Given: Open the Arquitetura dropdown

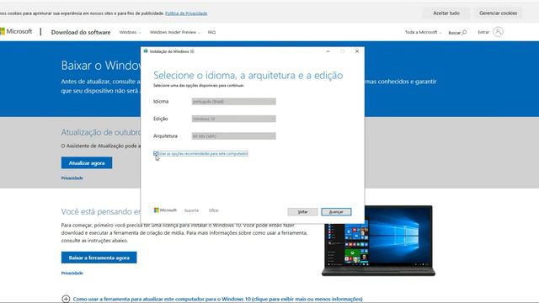Looking at the screenshot, I should click(x=234, y=136).
